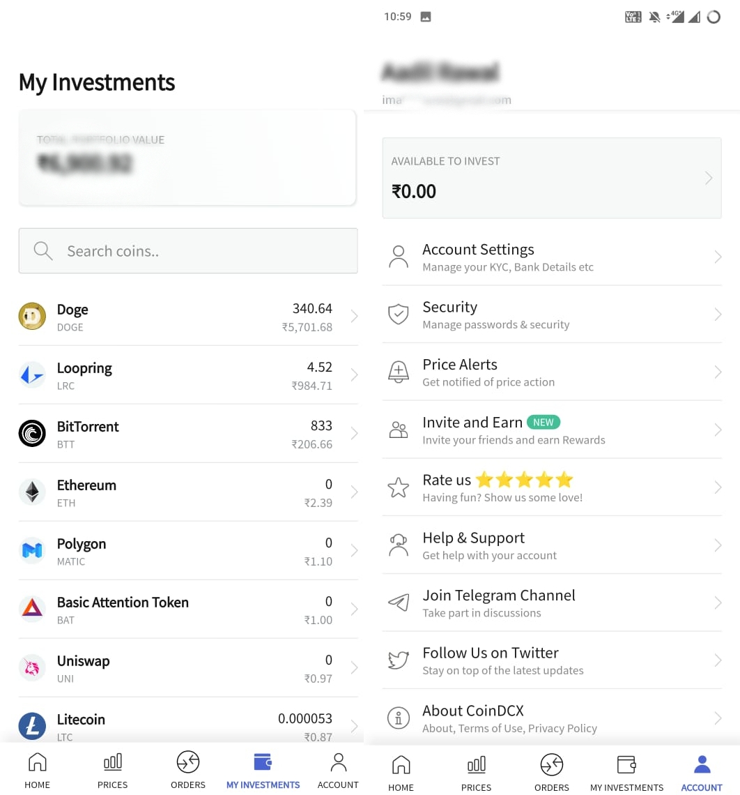Screen dimensions: 740x795
Task: Tap the Loopring coin logo
Action: 32,375
